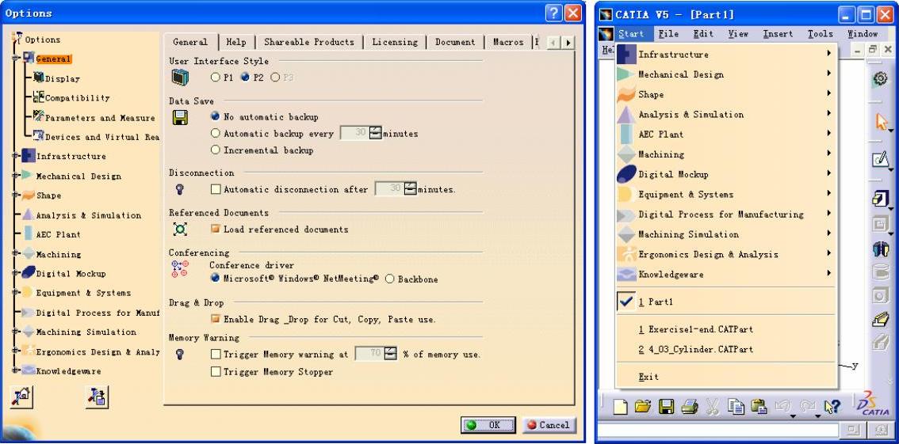Expand Digital Mockup node in Options tree
The image size is (899, 444).
point(15,273)
